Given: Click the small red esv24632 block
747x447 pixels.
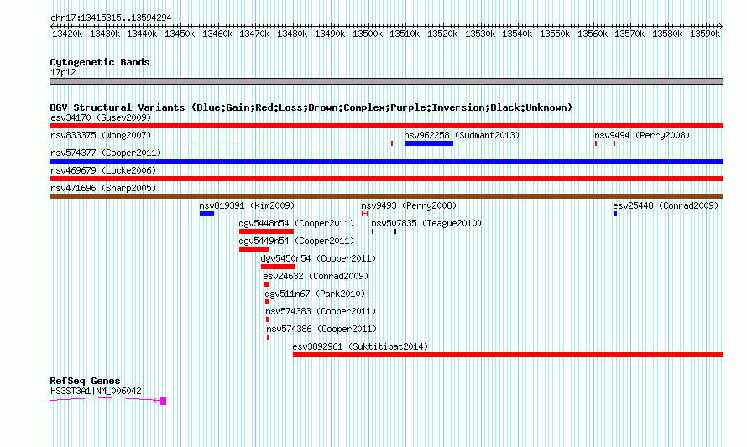Looking at the screenshot, I should [x=266, y=284].
